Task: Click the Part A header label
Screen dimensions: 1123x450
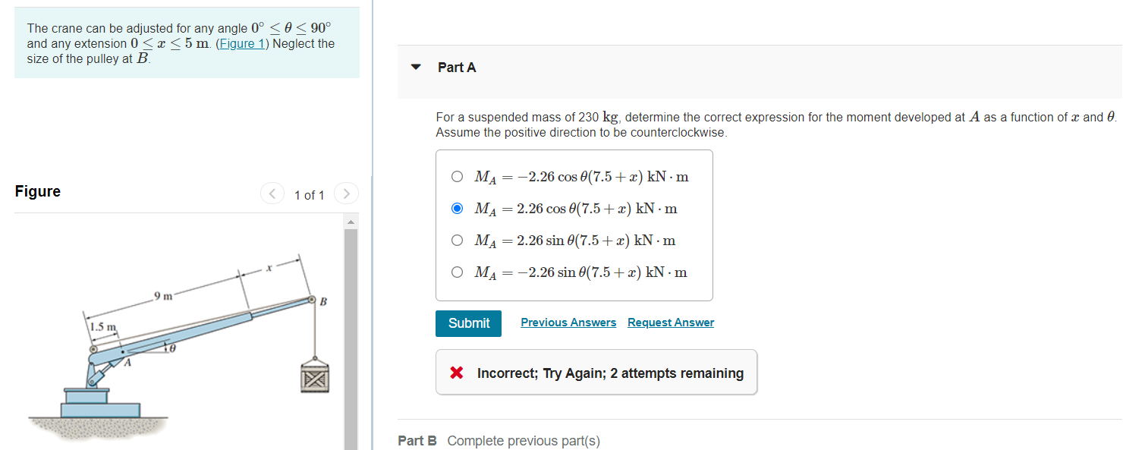Action: (457, 68)
